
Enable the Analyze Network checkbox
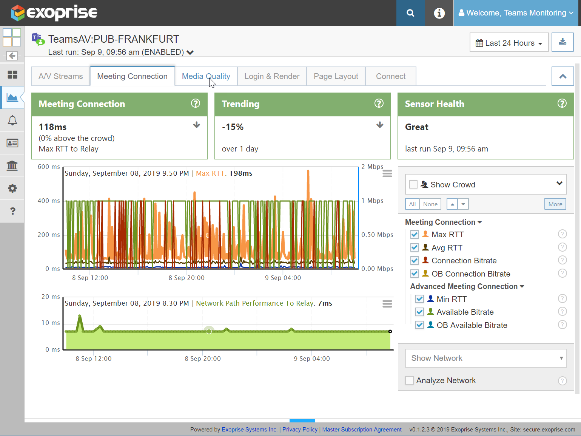[409, 380]
